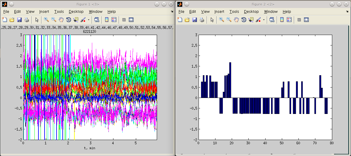Open the Help menu in Figure 2
This screenshot has height=156, width=351.
(x=287, y=12)
